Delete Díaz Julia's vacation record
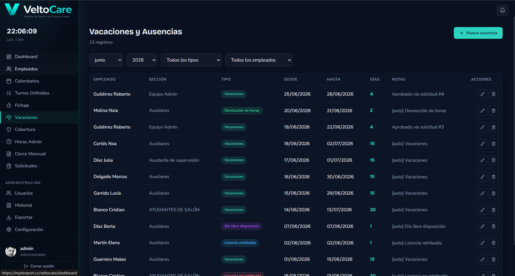Screen dimensions: 515x276 coord(494,160)
